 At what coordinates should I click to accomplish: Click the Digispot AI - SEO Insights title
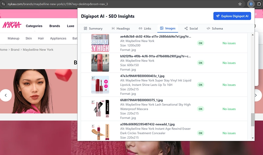tap(108, 16)
